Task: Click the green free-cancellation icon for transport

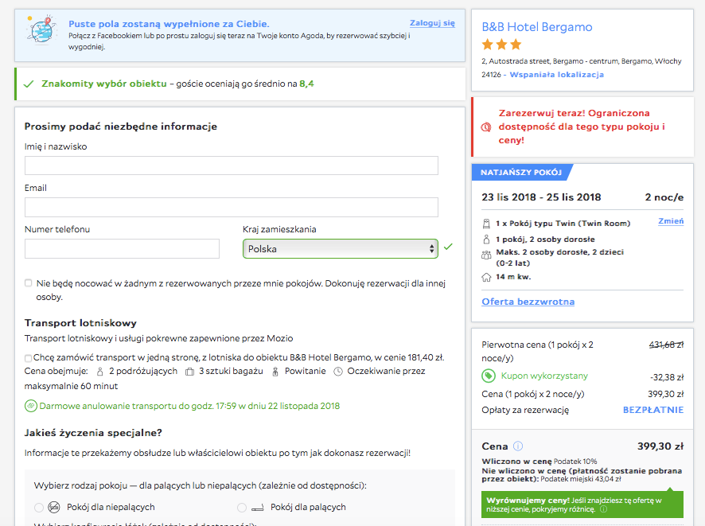Action: (x=30, y=406)
